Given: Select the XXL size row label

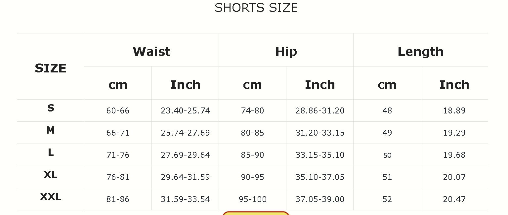Looking at the screenshot, I should [51, 197].
